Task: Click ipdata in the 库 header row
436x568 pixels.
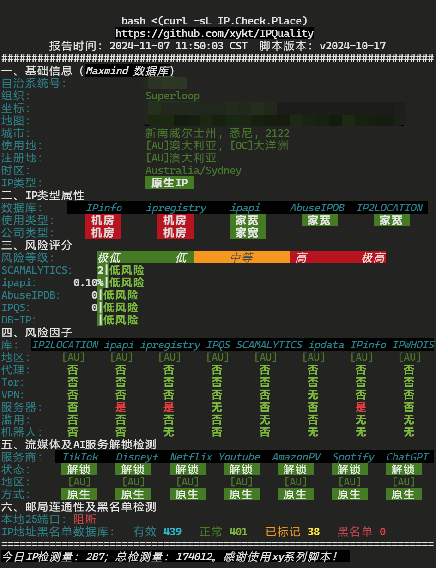Action: (326, 345)
